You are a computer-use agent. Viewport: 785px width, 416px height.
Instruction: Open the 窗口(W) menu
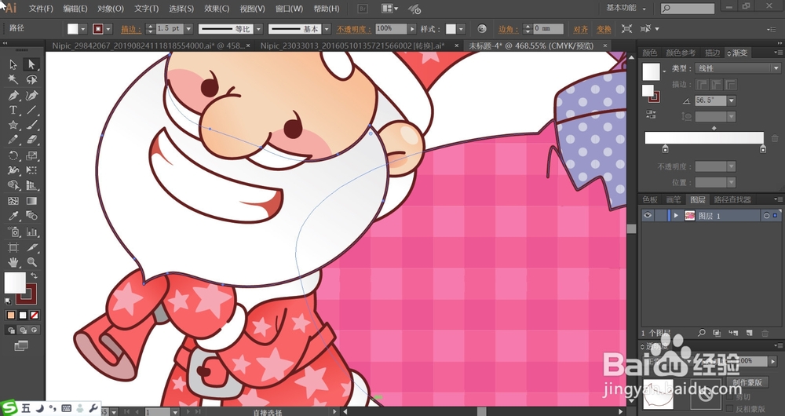click(x=290, y=9)
